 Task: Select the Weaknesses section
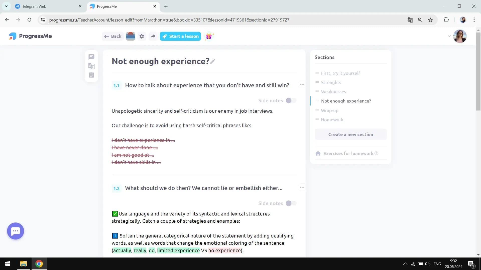[x=333, y=92]
